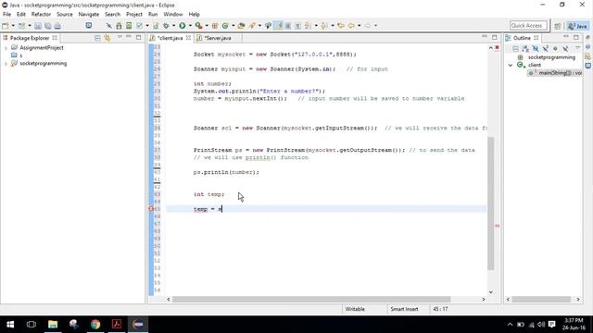Click the New file toolbar icon
This screenshot has width=593, height=333.
point(6,26)
